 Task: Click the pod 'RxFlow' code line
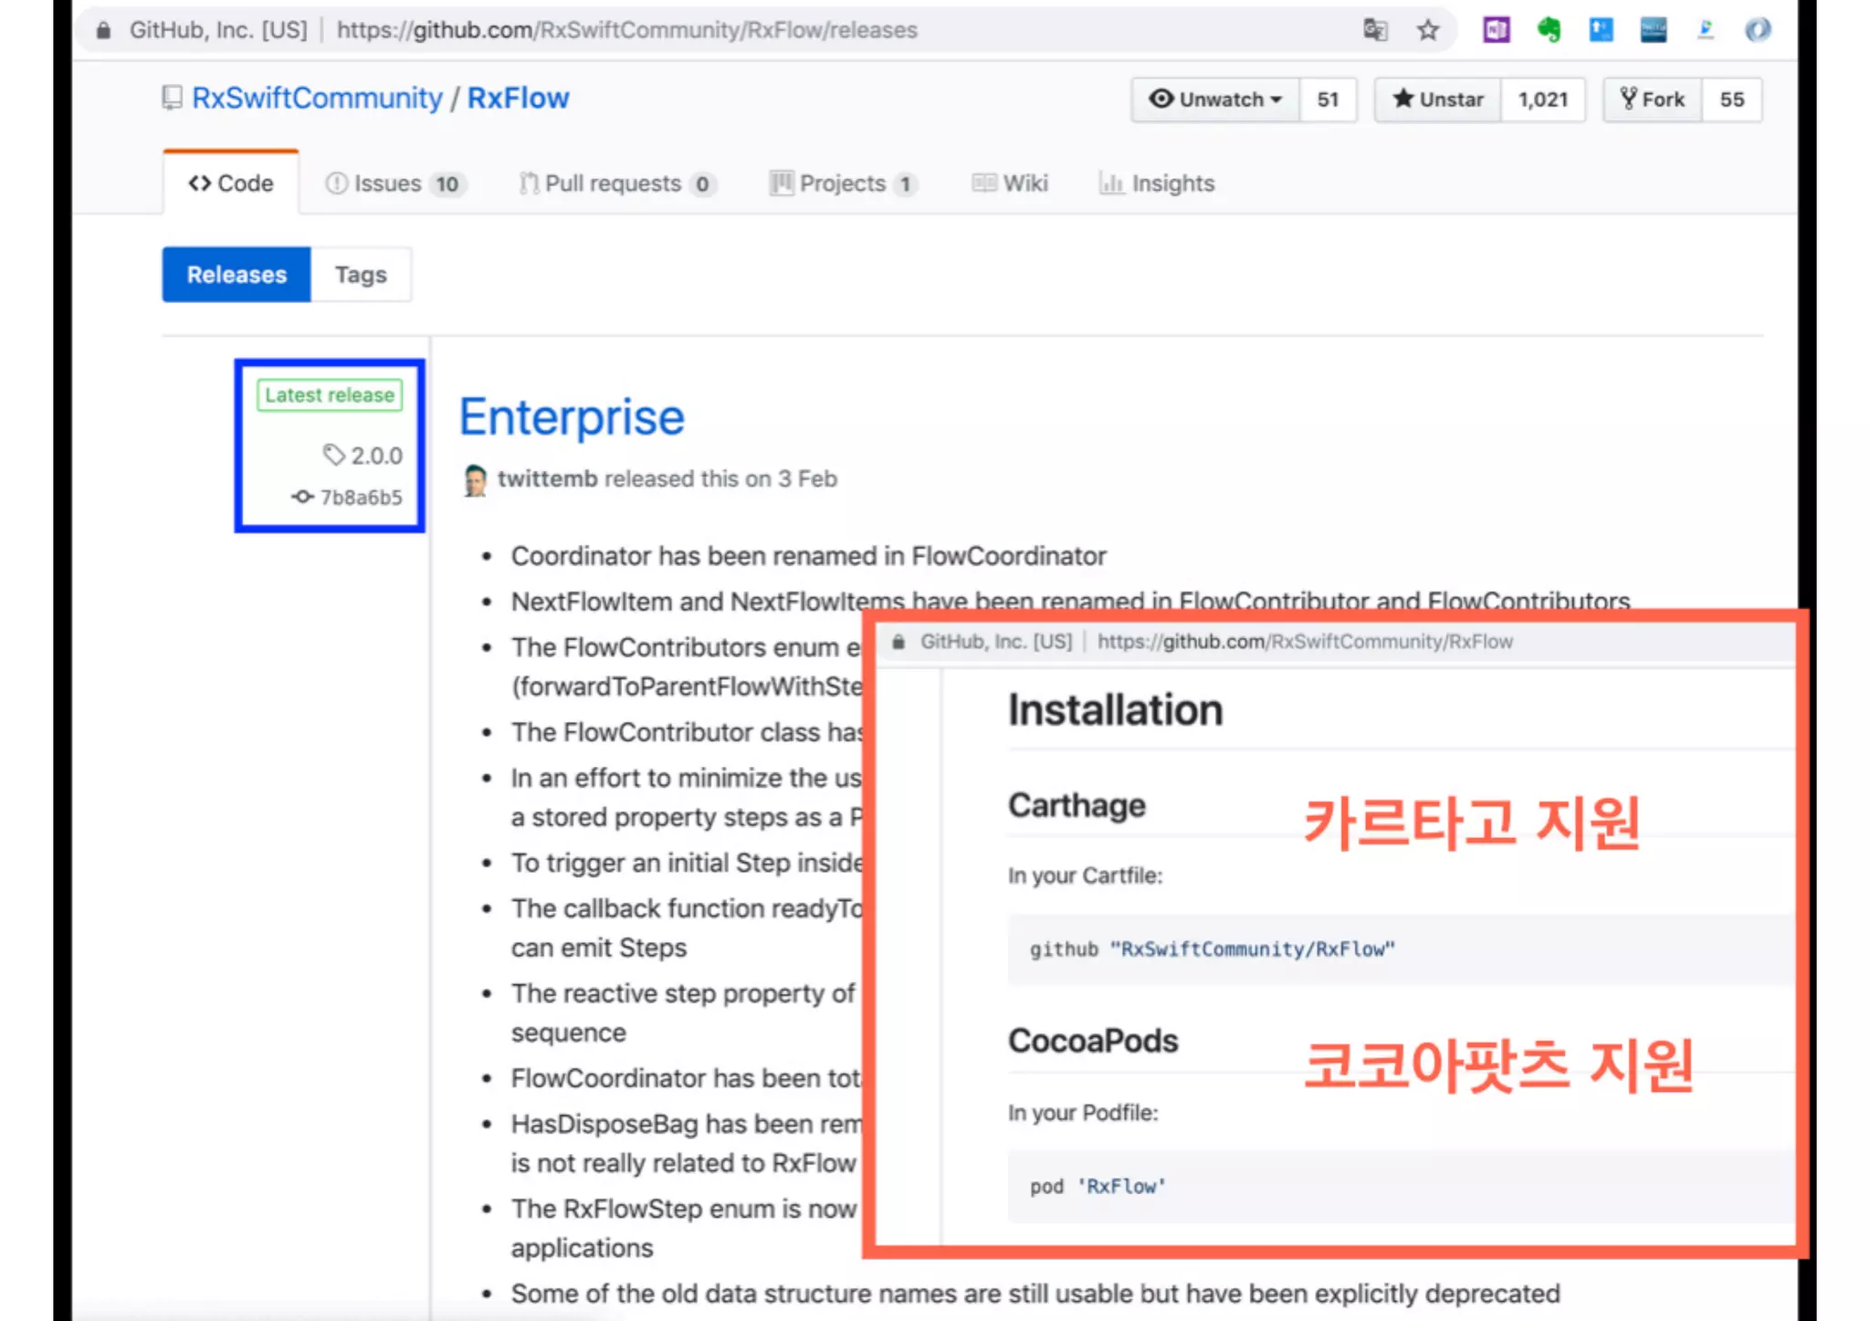[1098, 1187]
